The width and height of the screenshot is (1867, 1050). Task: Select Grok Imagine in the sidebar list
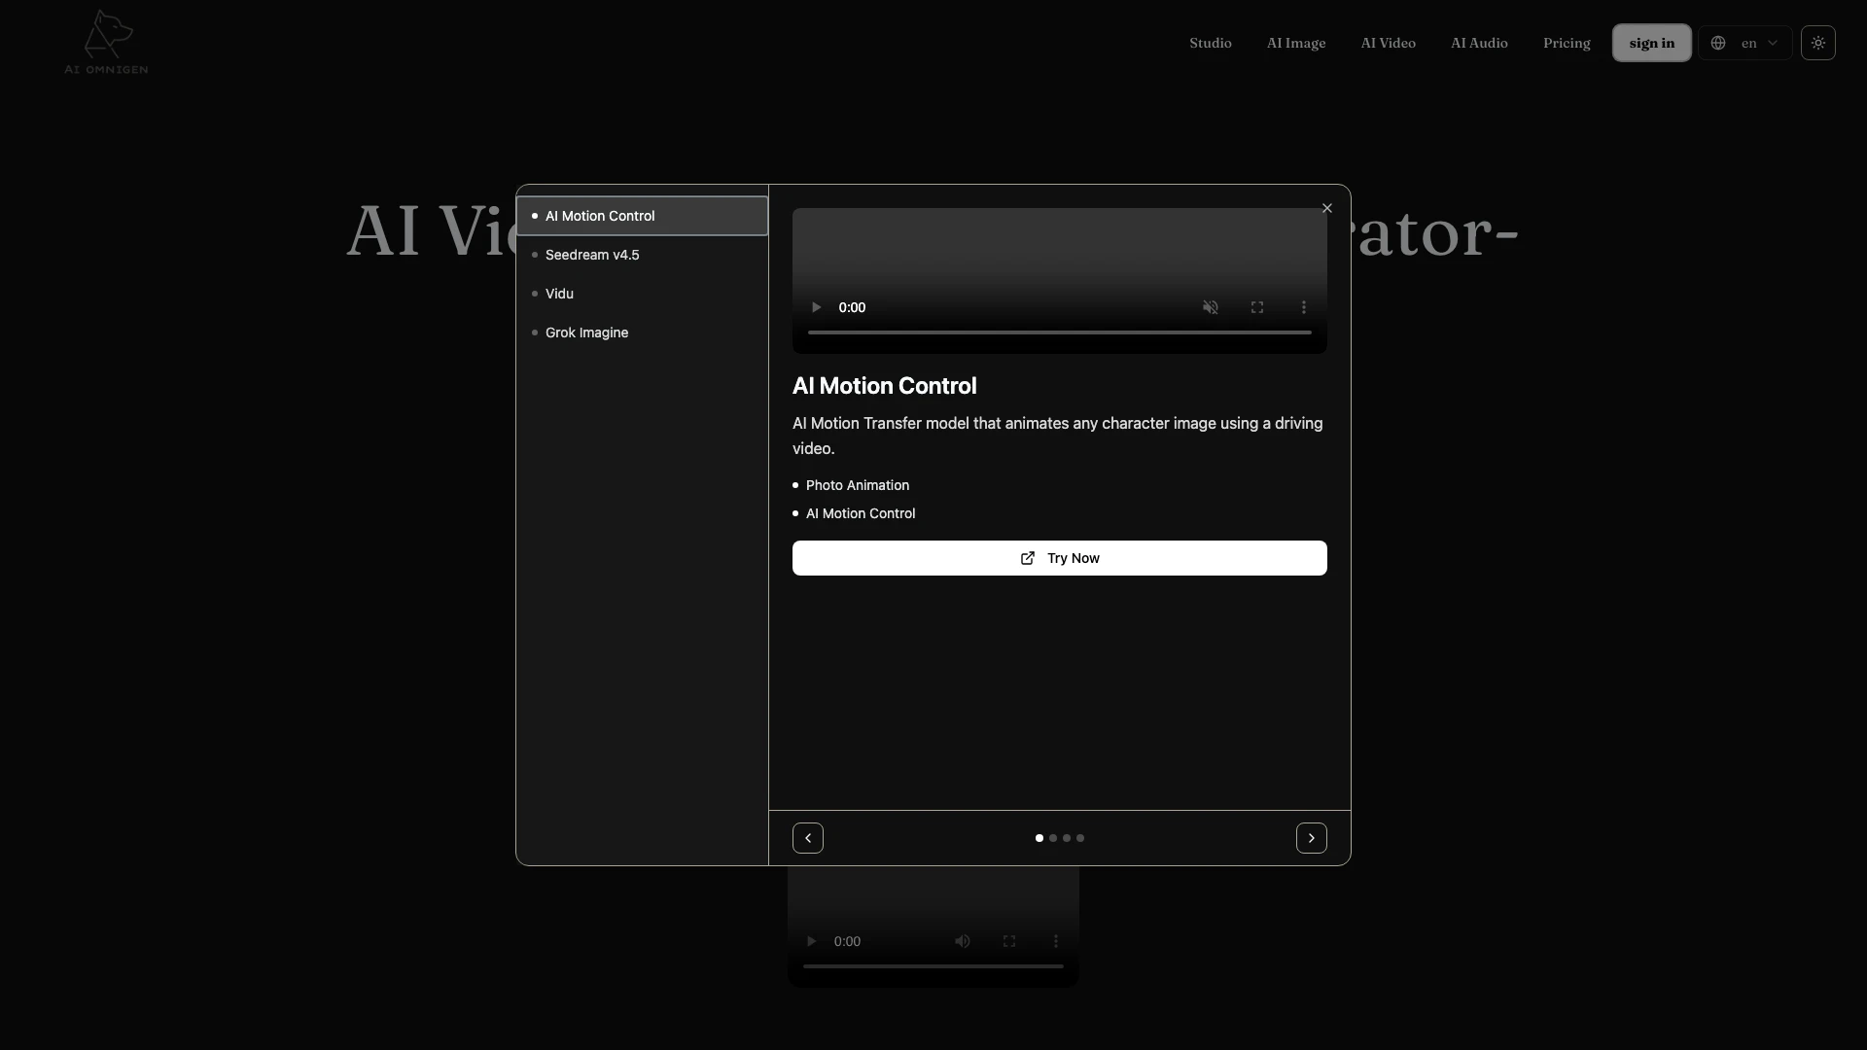point(586,332)
